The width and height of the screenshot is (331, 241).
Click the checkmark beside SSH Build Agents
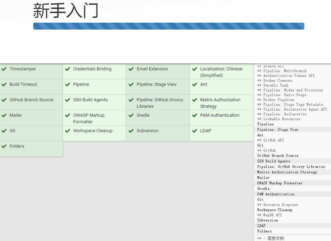click(67, 100)
